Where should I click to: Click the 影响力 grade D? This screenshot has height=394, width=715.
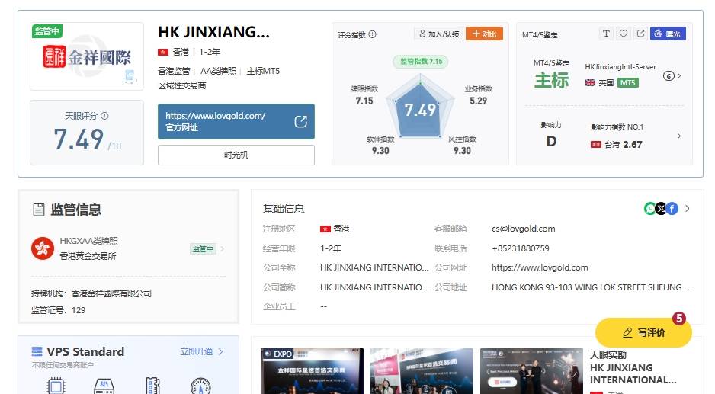551,141
